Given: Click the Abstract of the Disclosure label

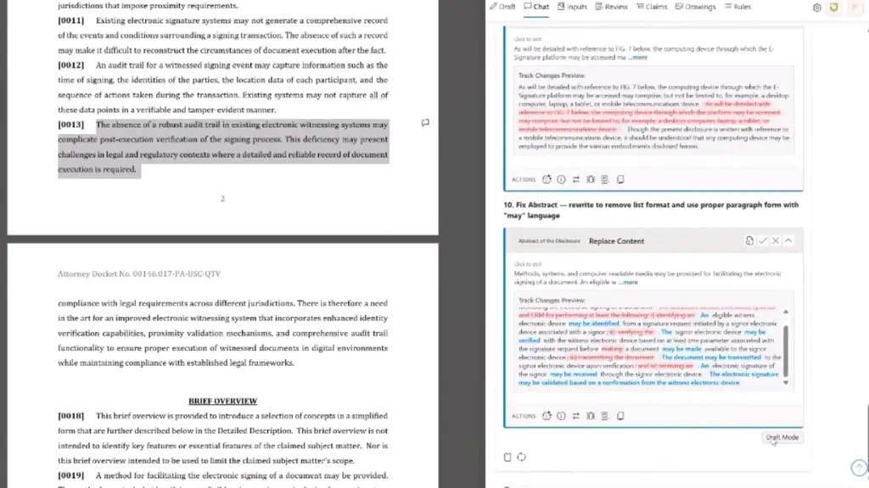Looking at the screenshot, I should coord(549,241).
